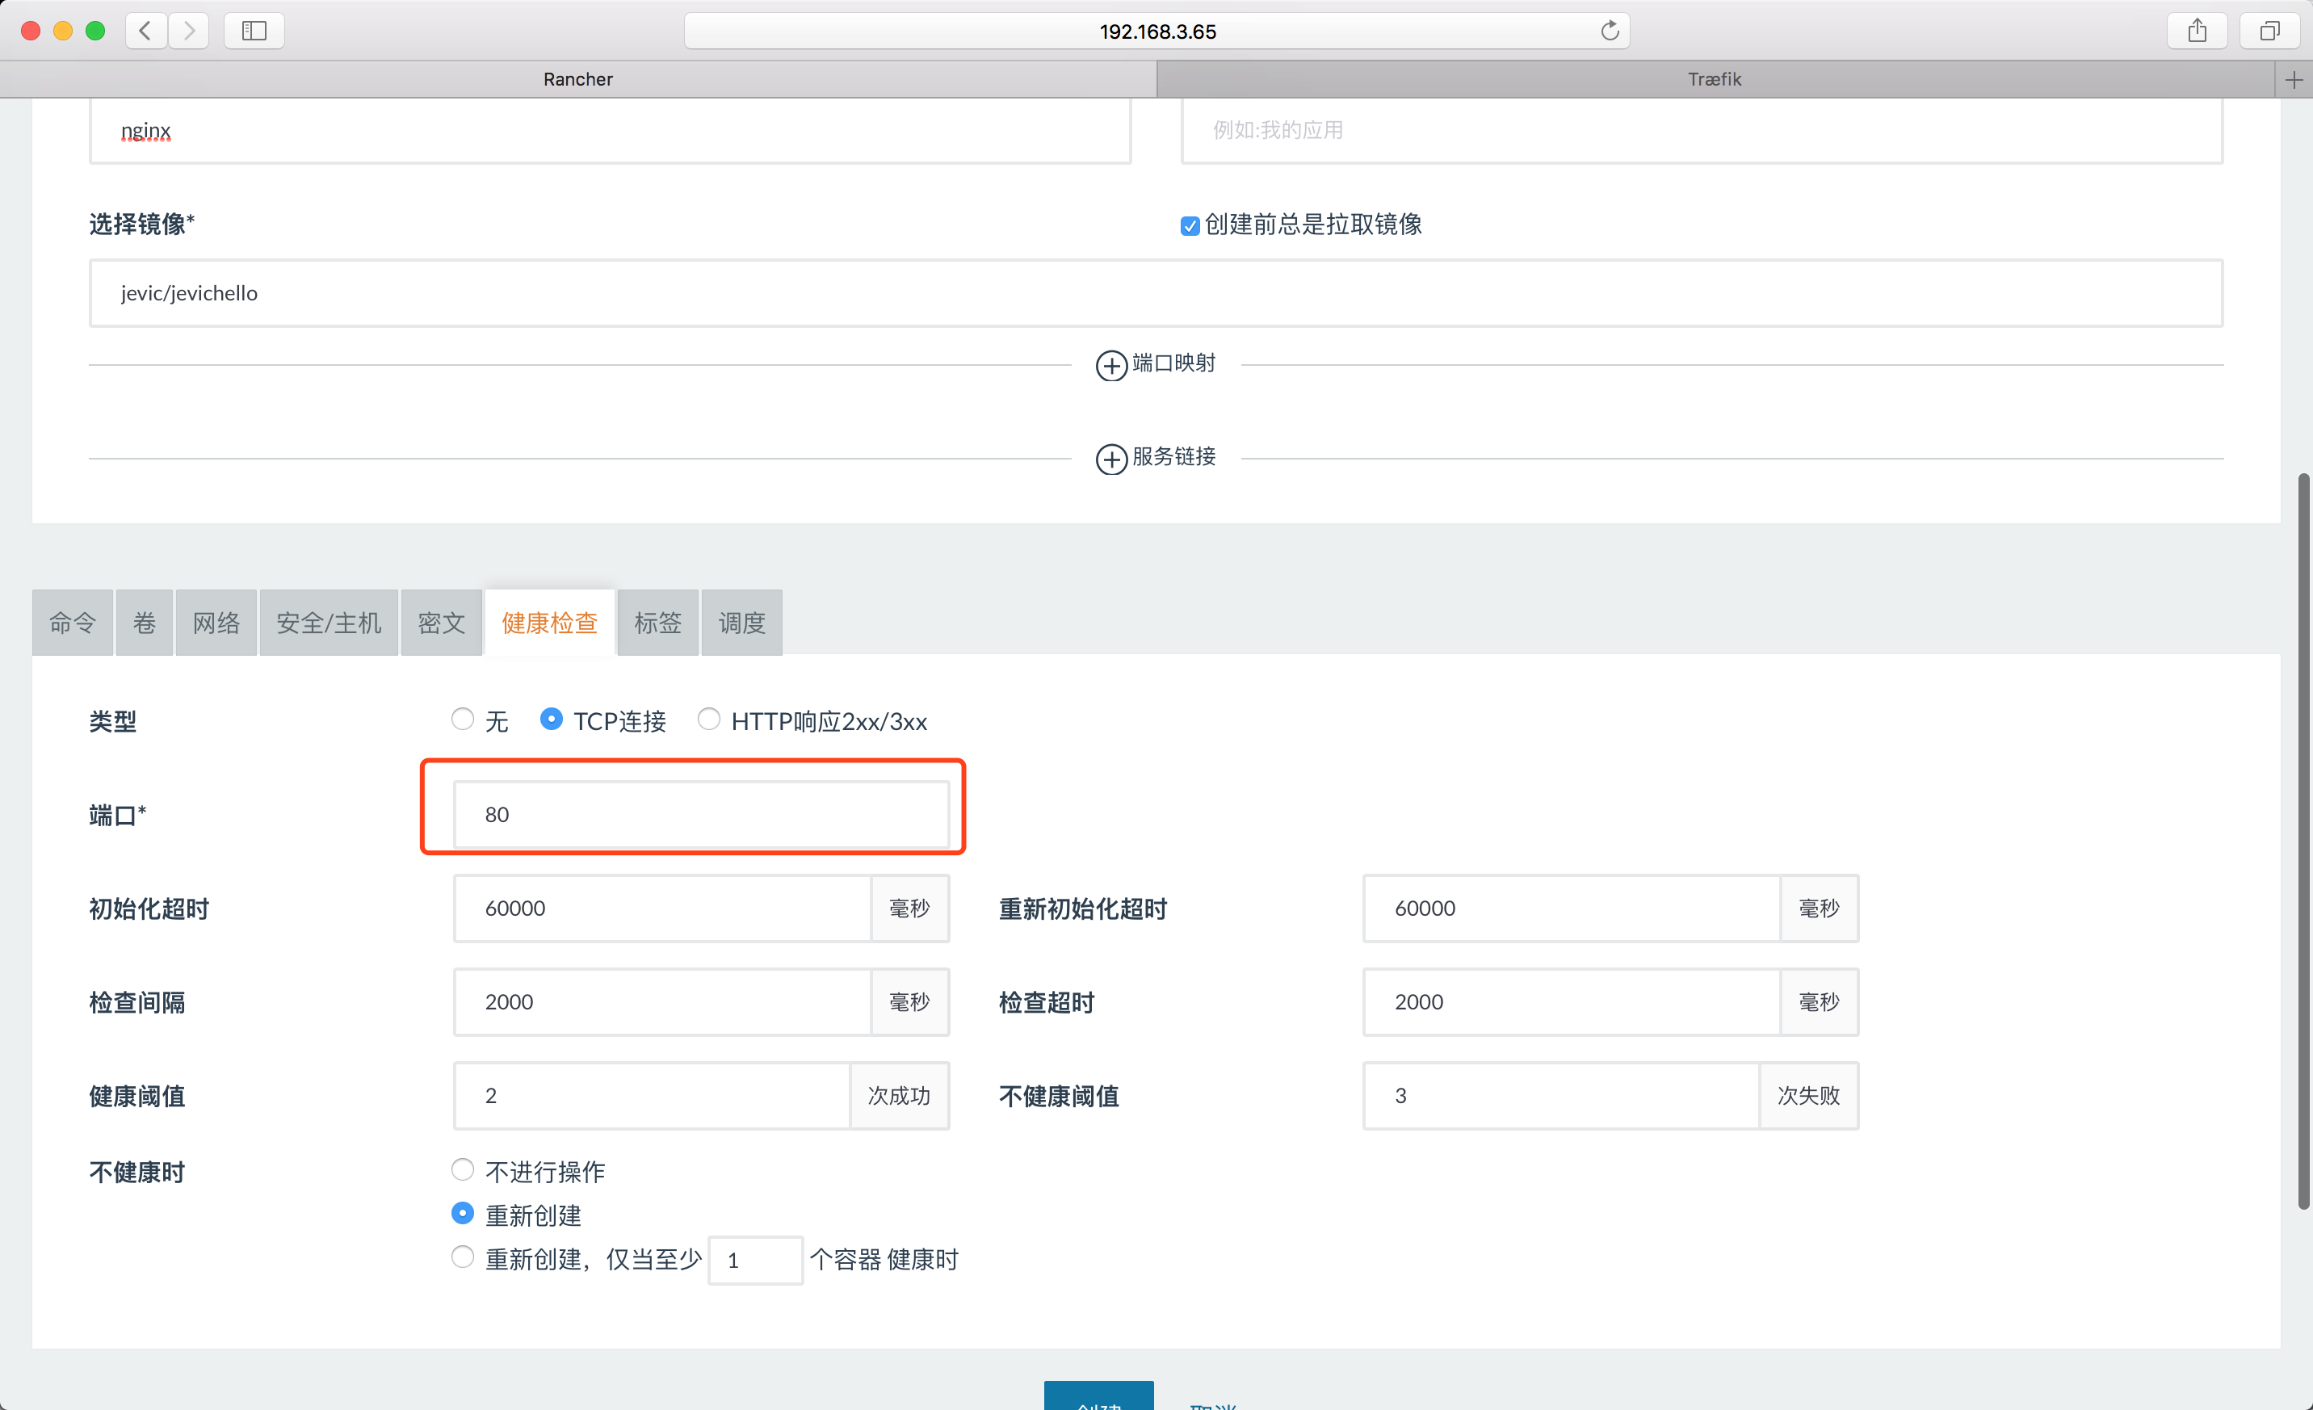Click the blue 创建 button
This screenshot has height=1410, width=2313.
tap(1098, 1397)
